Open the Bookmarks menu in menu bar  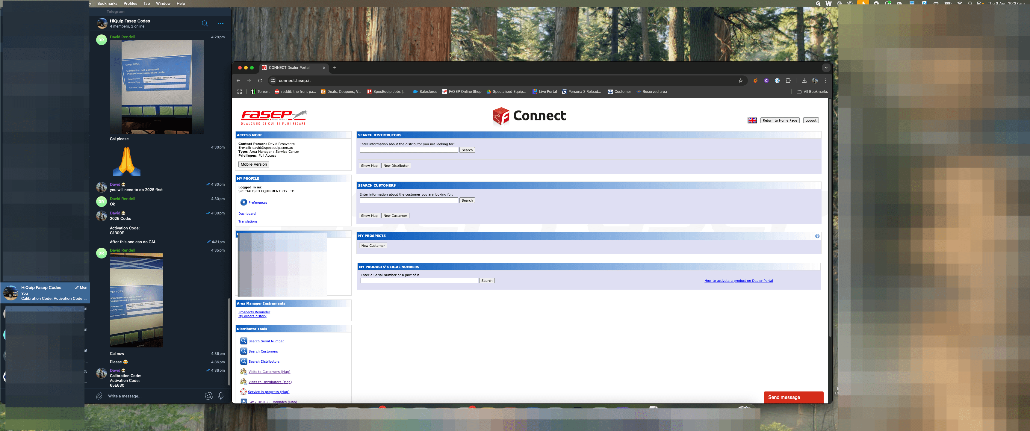tap(107, 3)
